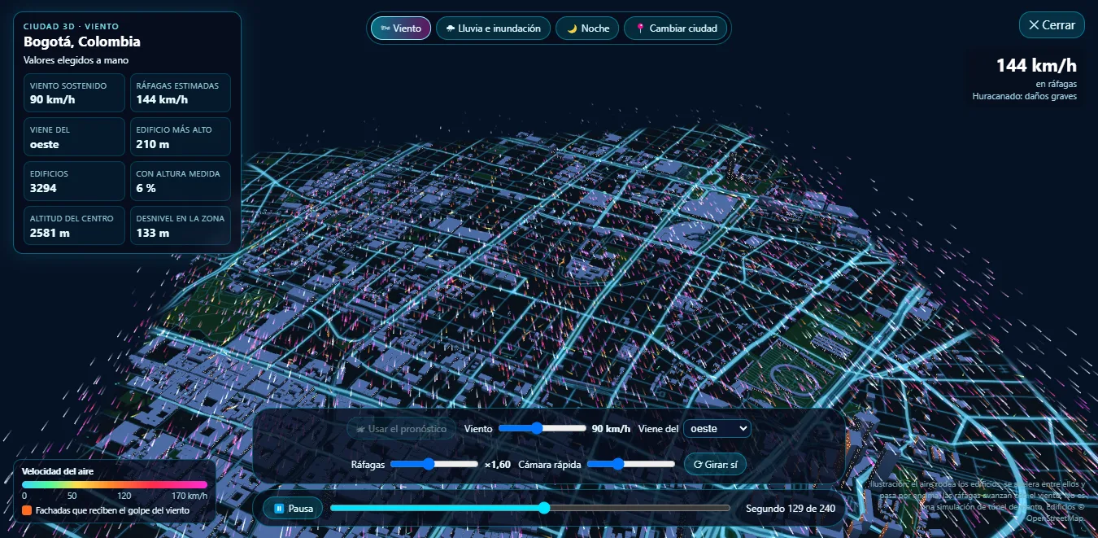The width and height of the screenshot is (1098, 538).
Task: Click the rotate arrow icon in Girar button
Action: 698,465
